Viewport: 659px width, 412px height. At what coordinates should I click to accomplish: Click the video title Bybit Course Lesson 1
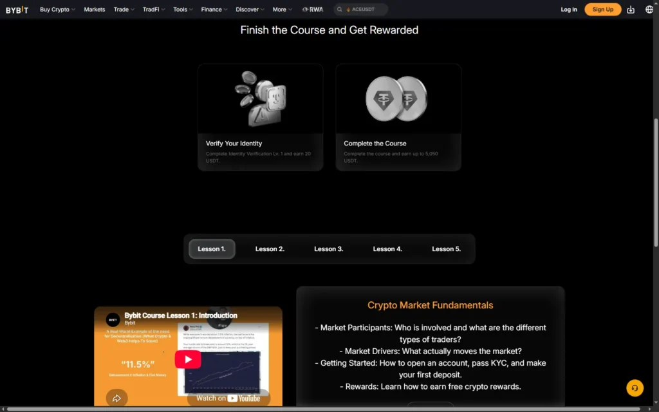(x=181, y=315)
